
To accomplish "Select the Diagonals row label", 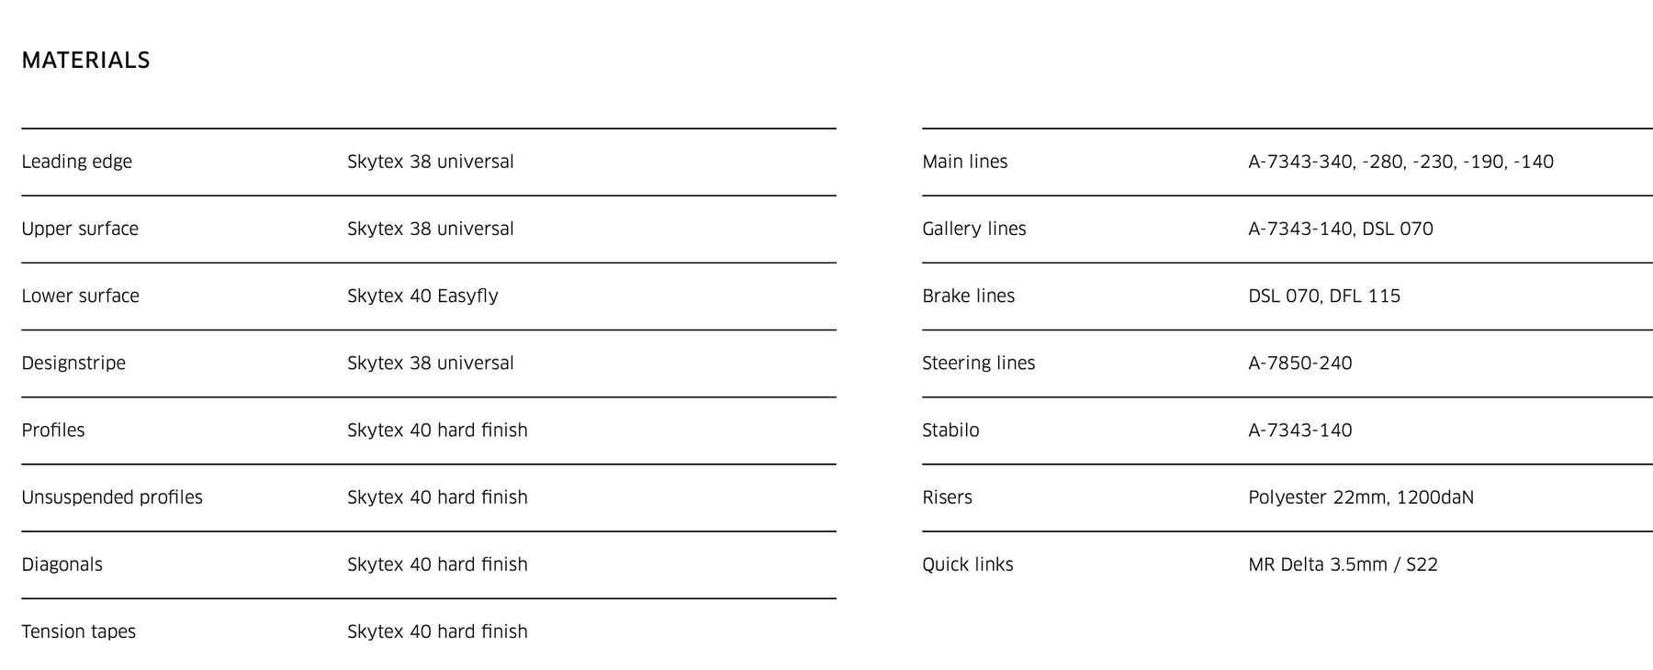I will click(62, 564).
